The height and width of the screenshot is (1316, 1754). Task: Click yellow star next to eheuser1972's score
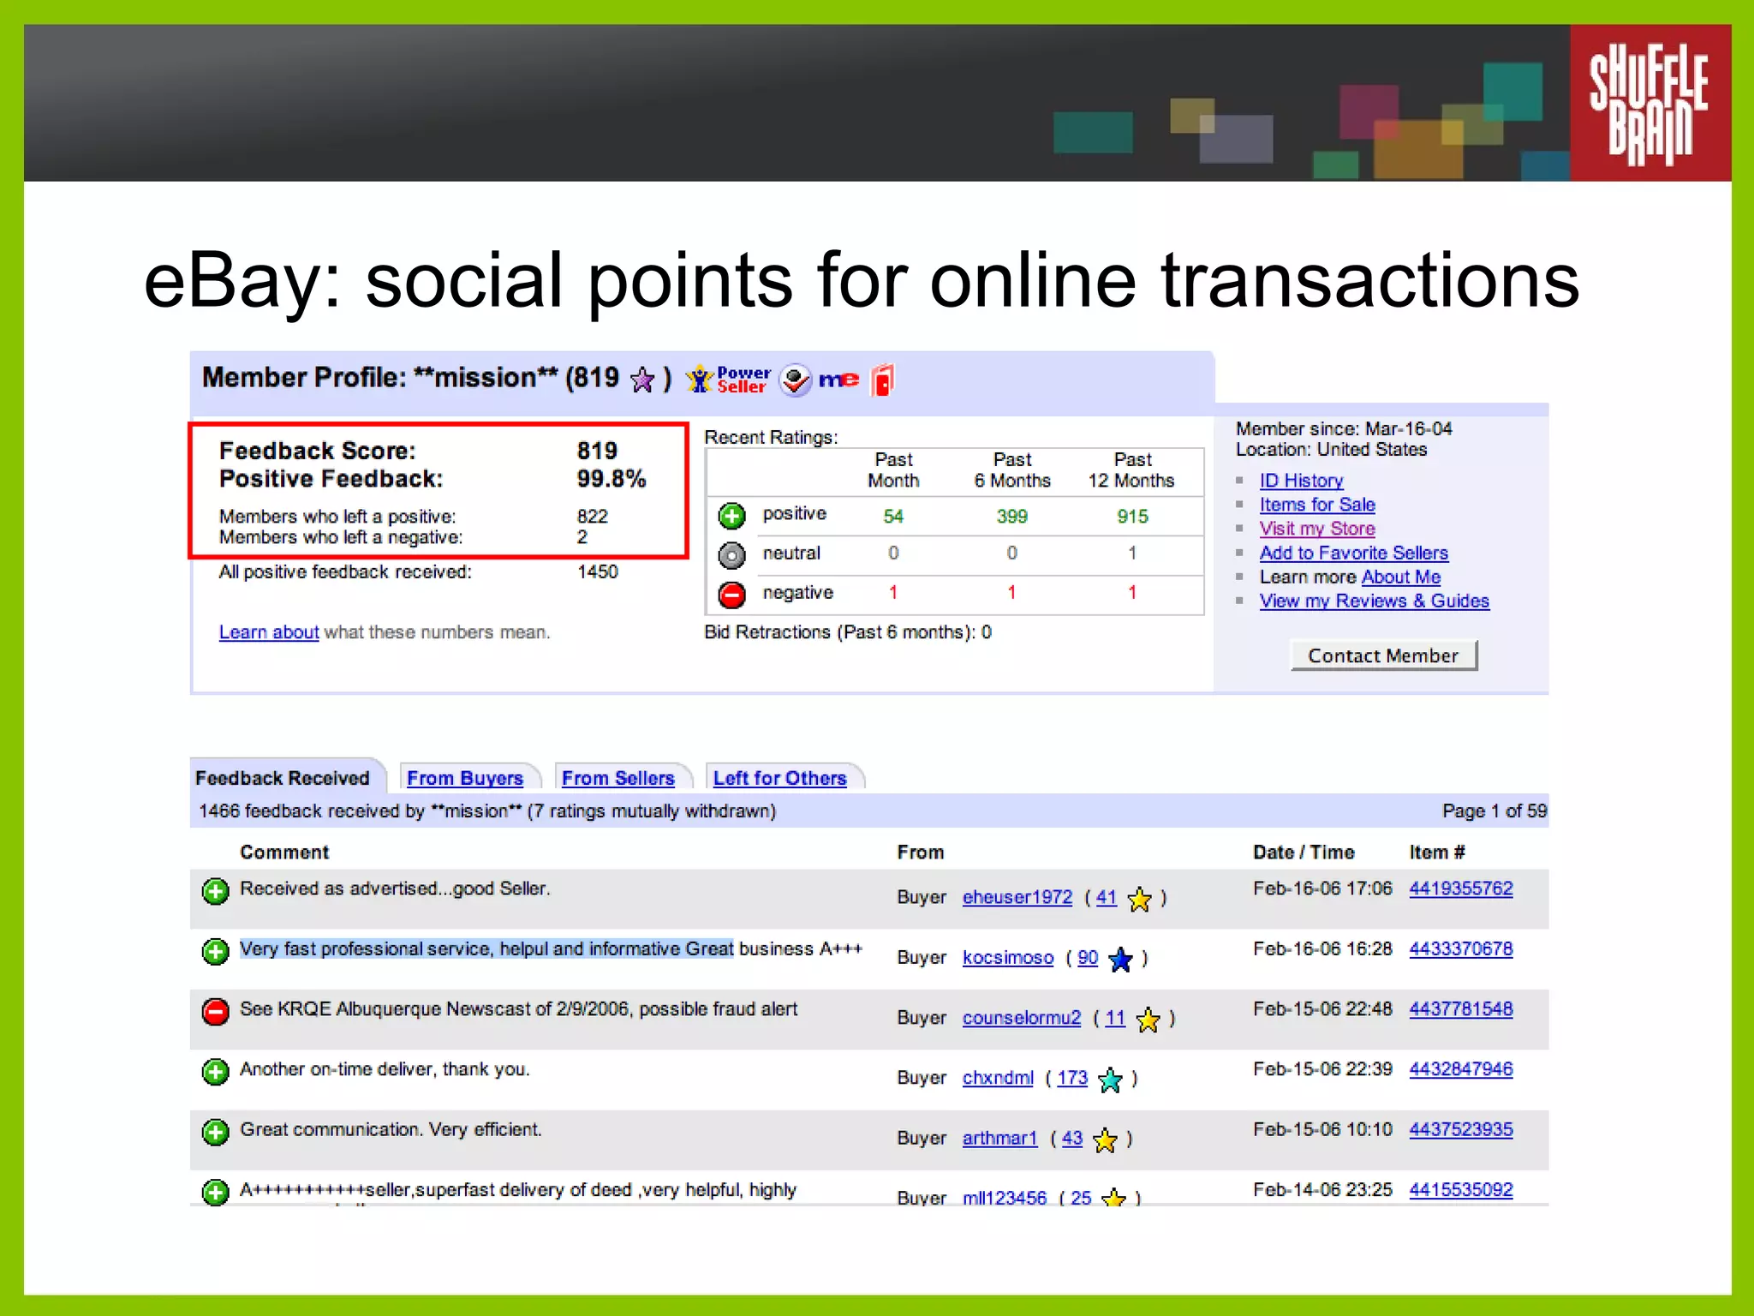(1139, 899)
